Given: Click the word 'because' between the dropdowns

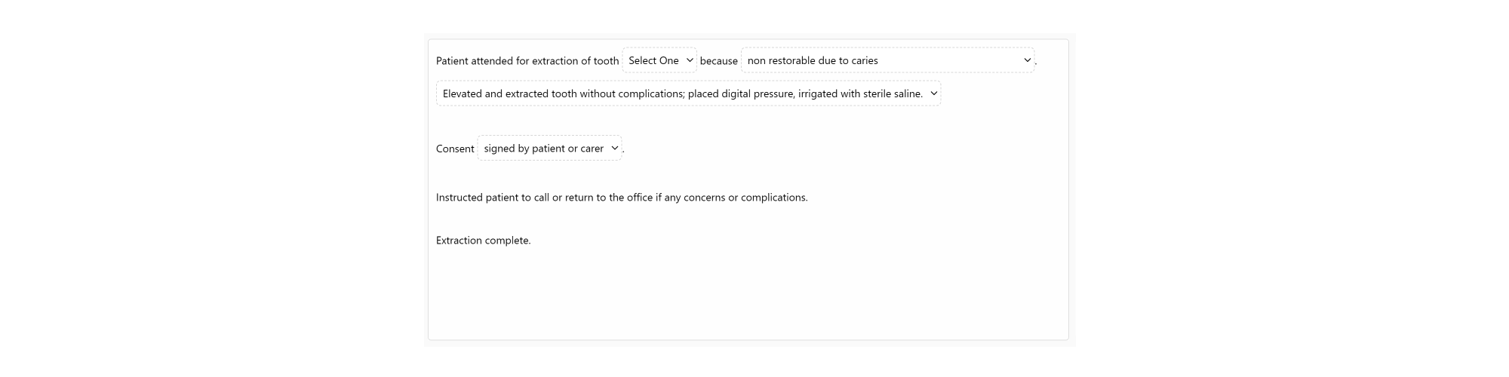Looking at the screenshot, I should tap(718, 61).
